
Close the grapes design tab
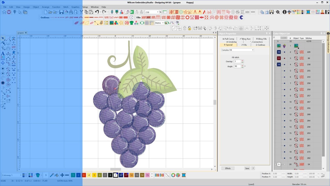(x=26, y=33)
